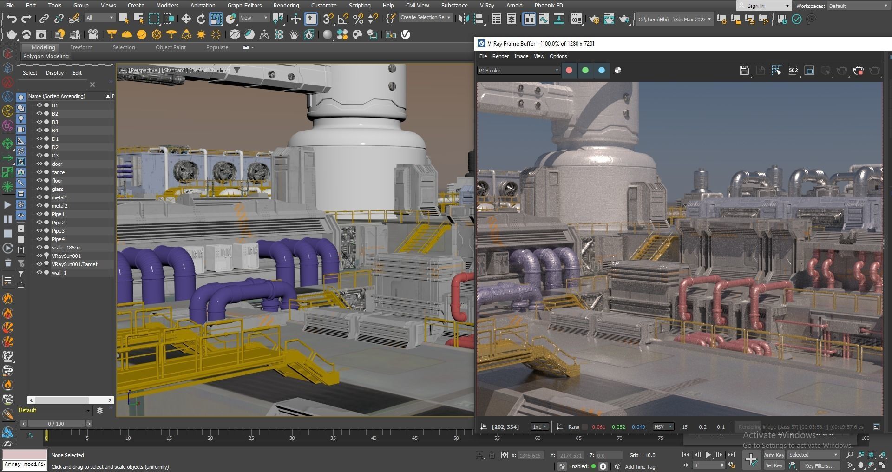The image size is (892, 472).
Task: Hide the glass object with eye icon
Action: click(39, 189)
